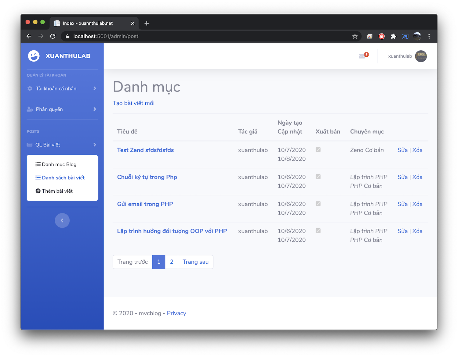Click the cast screen extension icon
458x357 pixels.
coord(405,36)
